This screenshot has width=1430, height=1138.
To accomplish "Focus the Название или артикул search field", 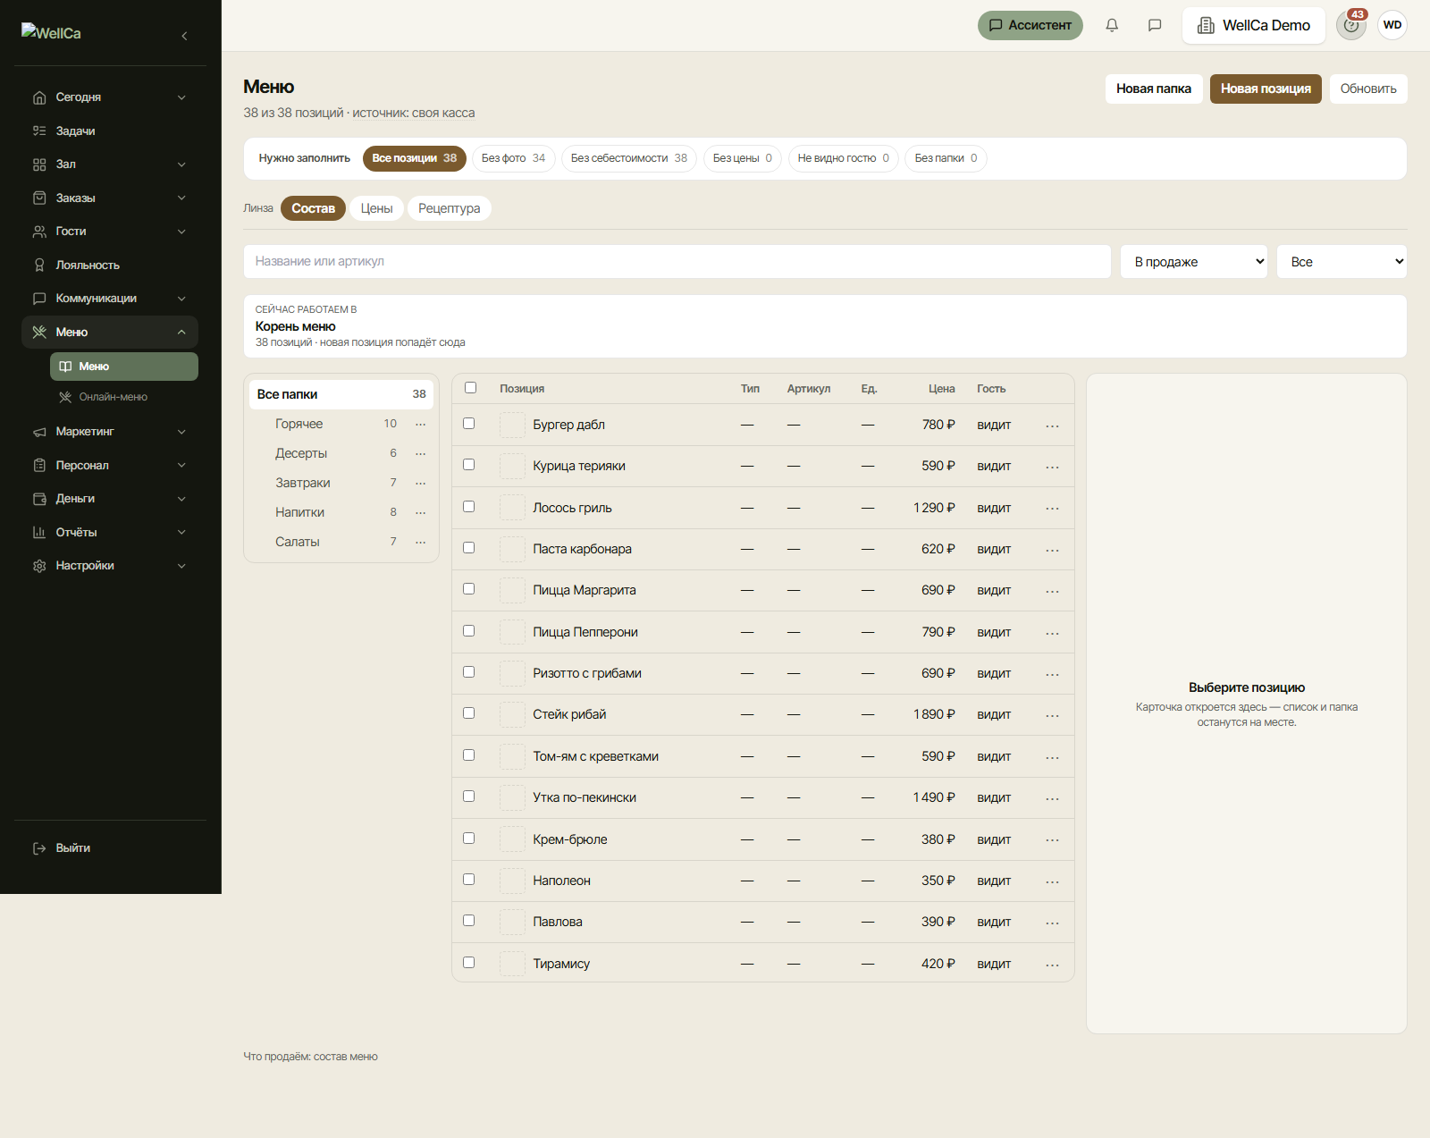I will (677, 261).
